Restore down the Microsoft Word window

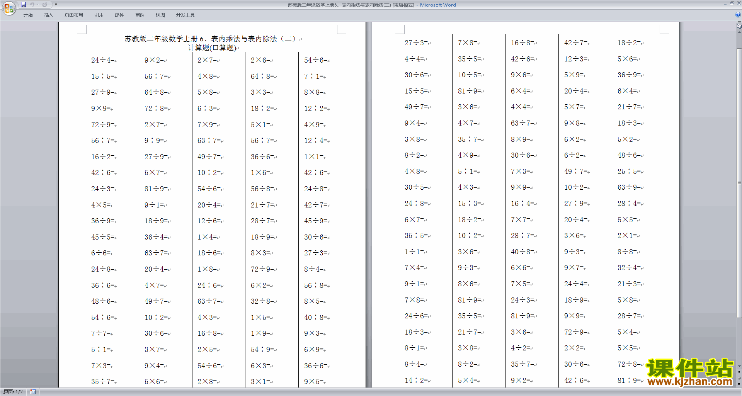coord(732,3)
